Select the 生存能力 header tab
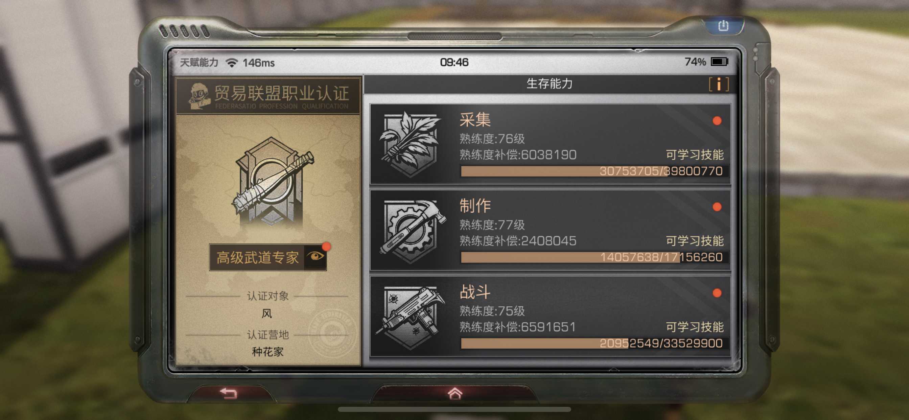909x420 pixels. pyautogui.click(x=550, y=84)
